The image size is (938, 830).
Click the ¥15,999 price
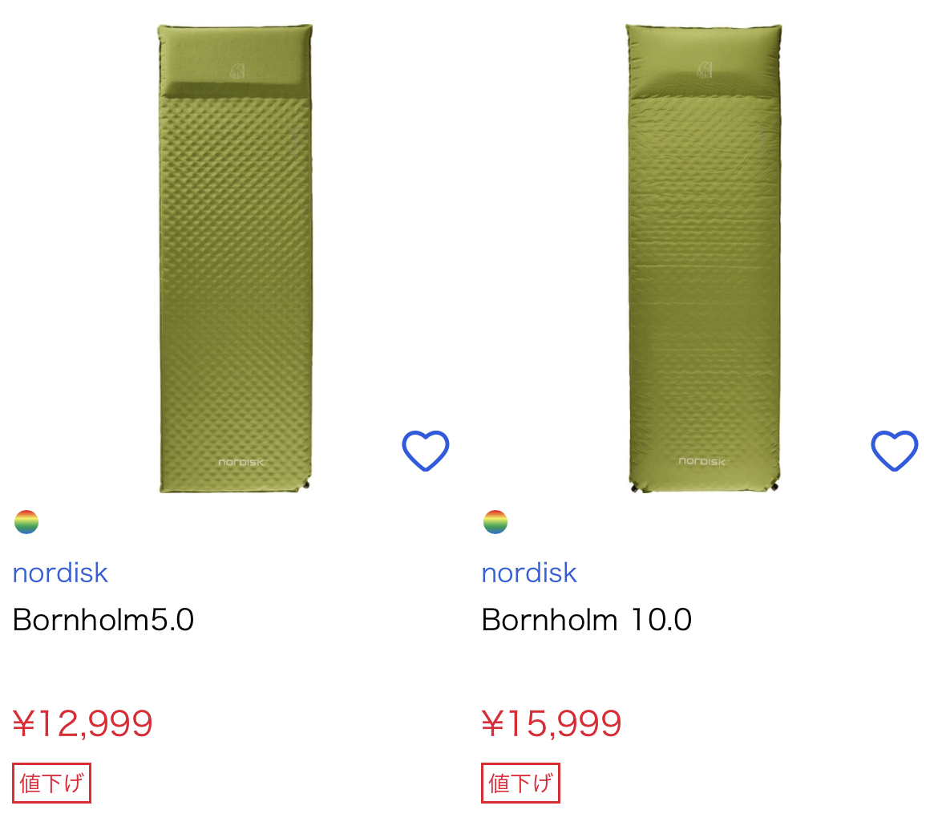[552, 724]
